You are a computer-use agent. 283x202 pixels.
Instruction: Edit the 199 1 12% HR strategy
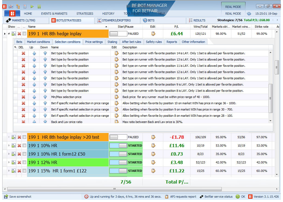pyautogui.click(x=153, y=162)
